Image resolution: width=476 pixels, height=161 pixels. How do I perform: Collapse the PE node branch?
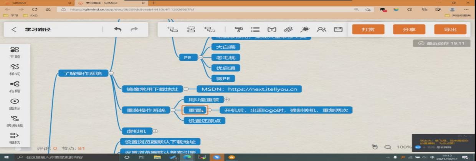200,58
